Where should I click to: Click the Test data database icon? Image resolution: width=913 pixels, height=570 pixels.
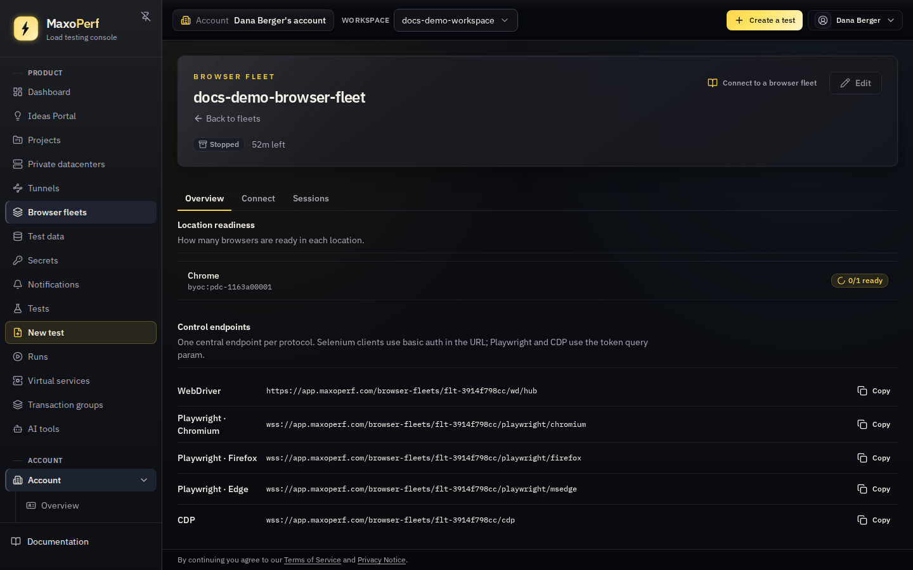tap(18, 236)
